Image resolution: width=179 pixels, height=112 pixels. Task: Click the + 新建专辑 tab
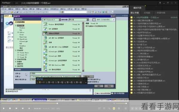[x=160, y=13]
